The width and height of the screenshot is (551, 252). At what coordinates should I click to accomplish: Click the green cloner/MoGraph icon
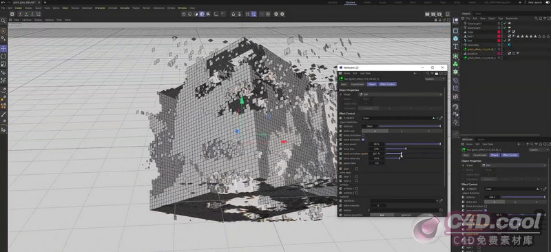(456, 56)
